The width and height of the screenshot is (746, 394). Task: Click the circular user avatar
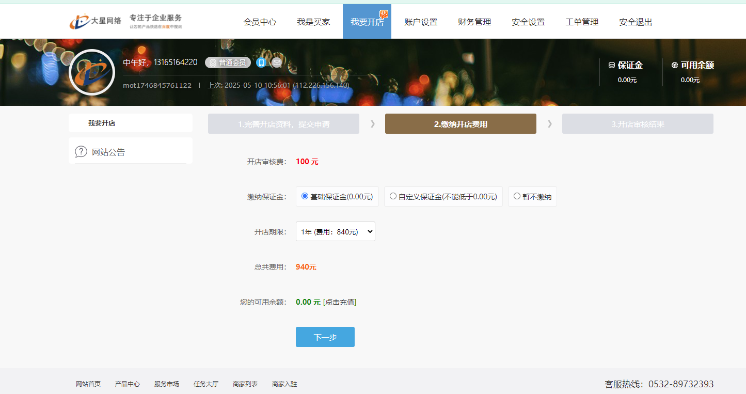(x=91, y=72)
